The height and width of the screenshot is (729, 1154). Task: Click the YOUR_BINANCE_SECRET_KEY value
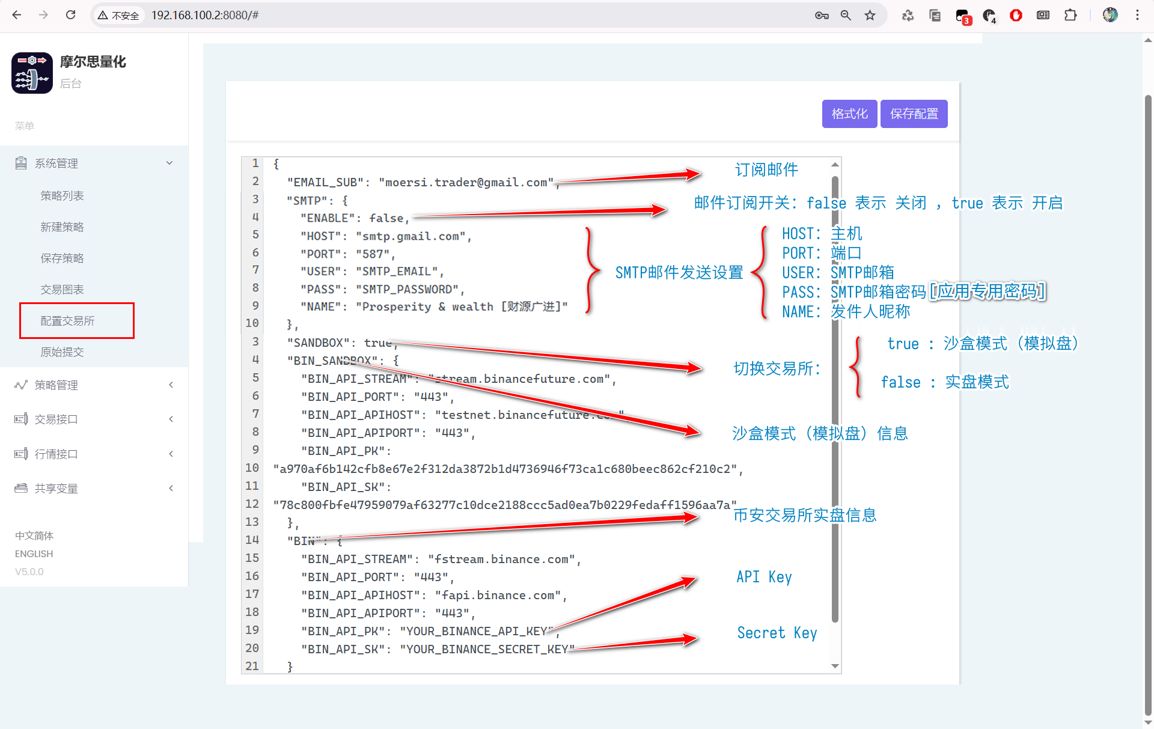point(487,649)
